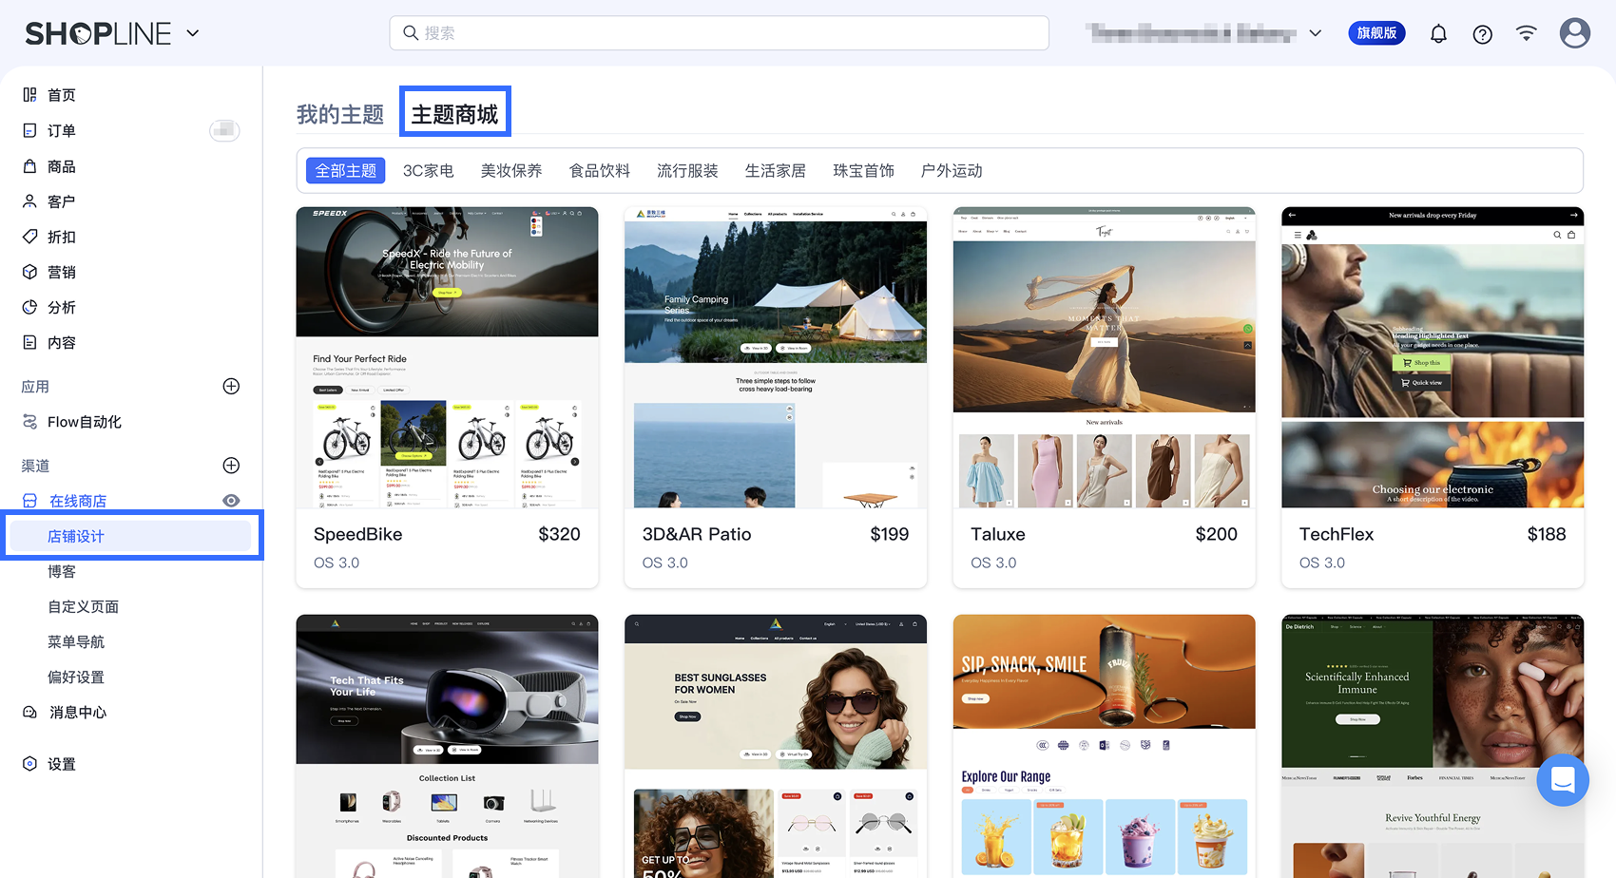Switch to 我的主题 tab

pyautogui.click(x=340, y=114)
